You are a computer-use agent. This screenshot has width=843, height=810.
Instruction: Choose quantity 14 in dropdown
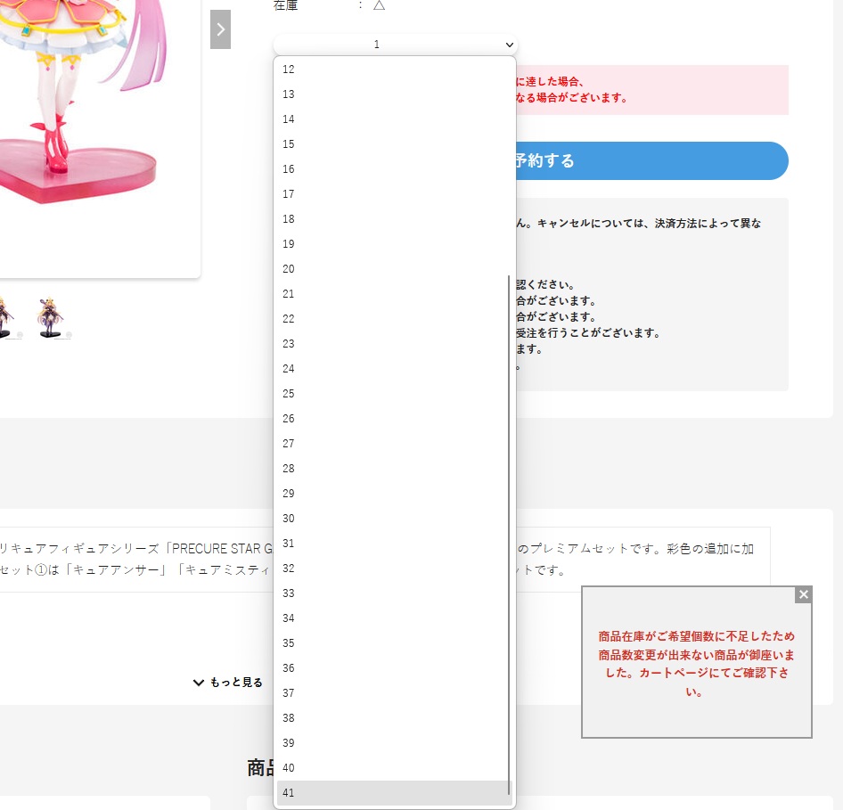395,119
